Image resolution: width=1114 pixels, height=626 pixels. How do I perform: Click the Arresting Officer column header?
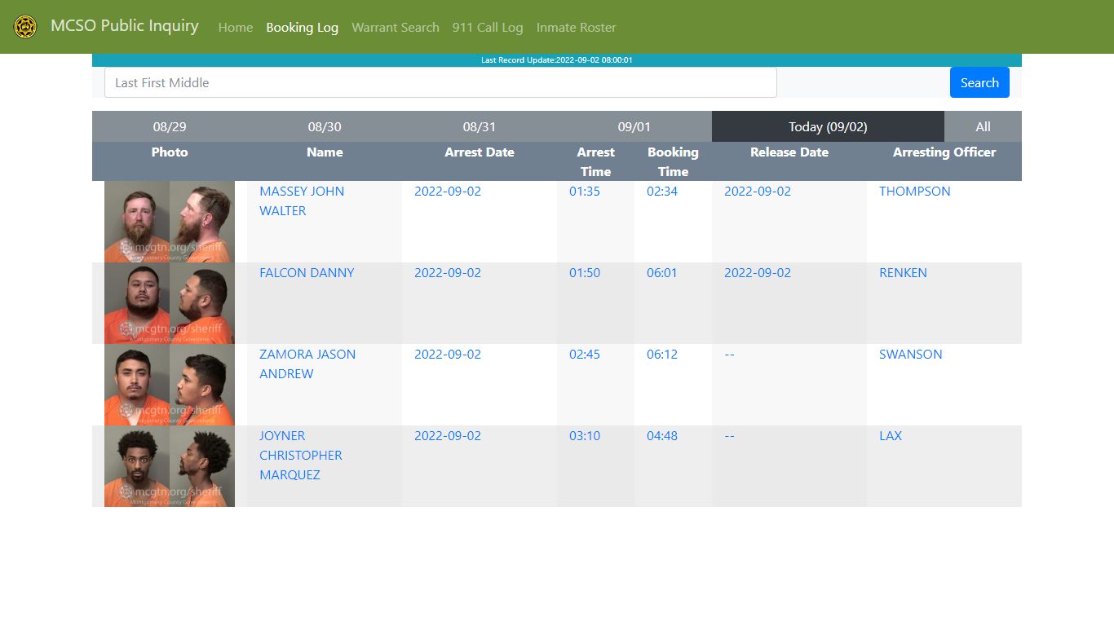point(944,152)
